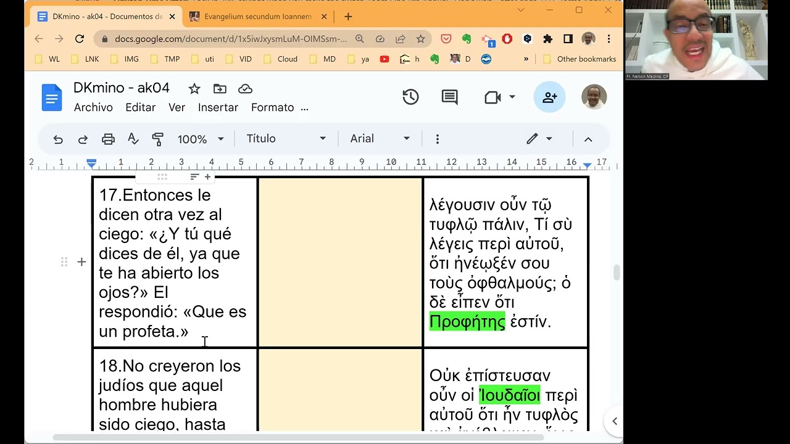Bookmark this page with the star
This screenshot has height=444, width=790.
[x=420, y=39]
